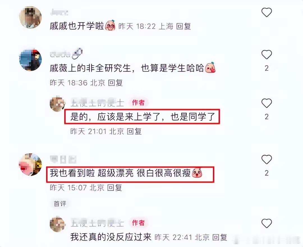The image size is (303, 247).
Task: Reply to the 21:01 author comment
Action: [x=134, y=131]
